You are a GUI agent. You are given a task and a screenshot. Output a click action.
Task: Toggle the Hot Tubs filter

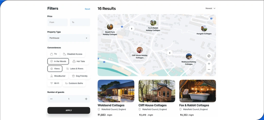[79, 61]
